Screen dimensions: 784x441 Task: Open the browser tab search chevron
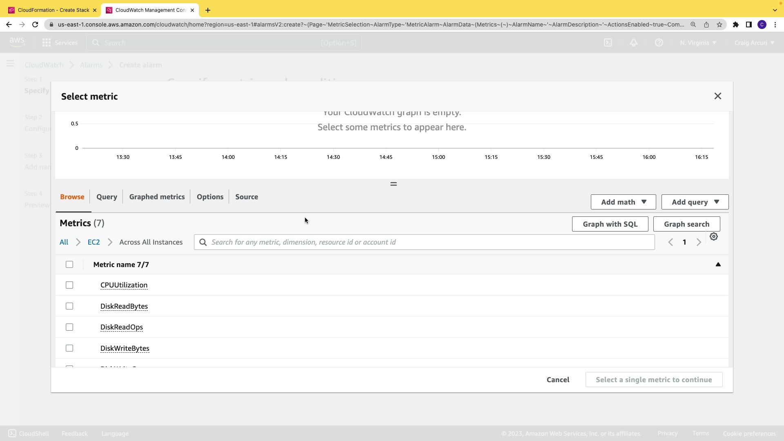(775, 10)
